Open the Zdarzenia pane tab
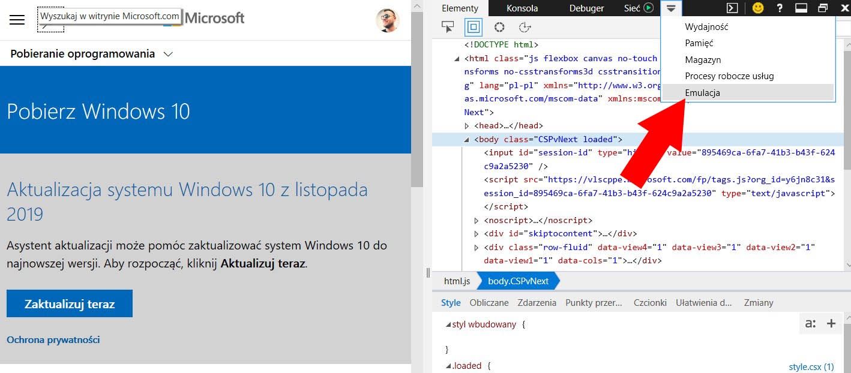 (537, 303)
